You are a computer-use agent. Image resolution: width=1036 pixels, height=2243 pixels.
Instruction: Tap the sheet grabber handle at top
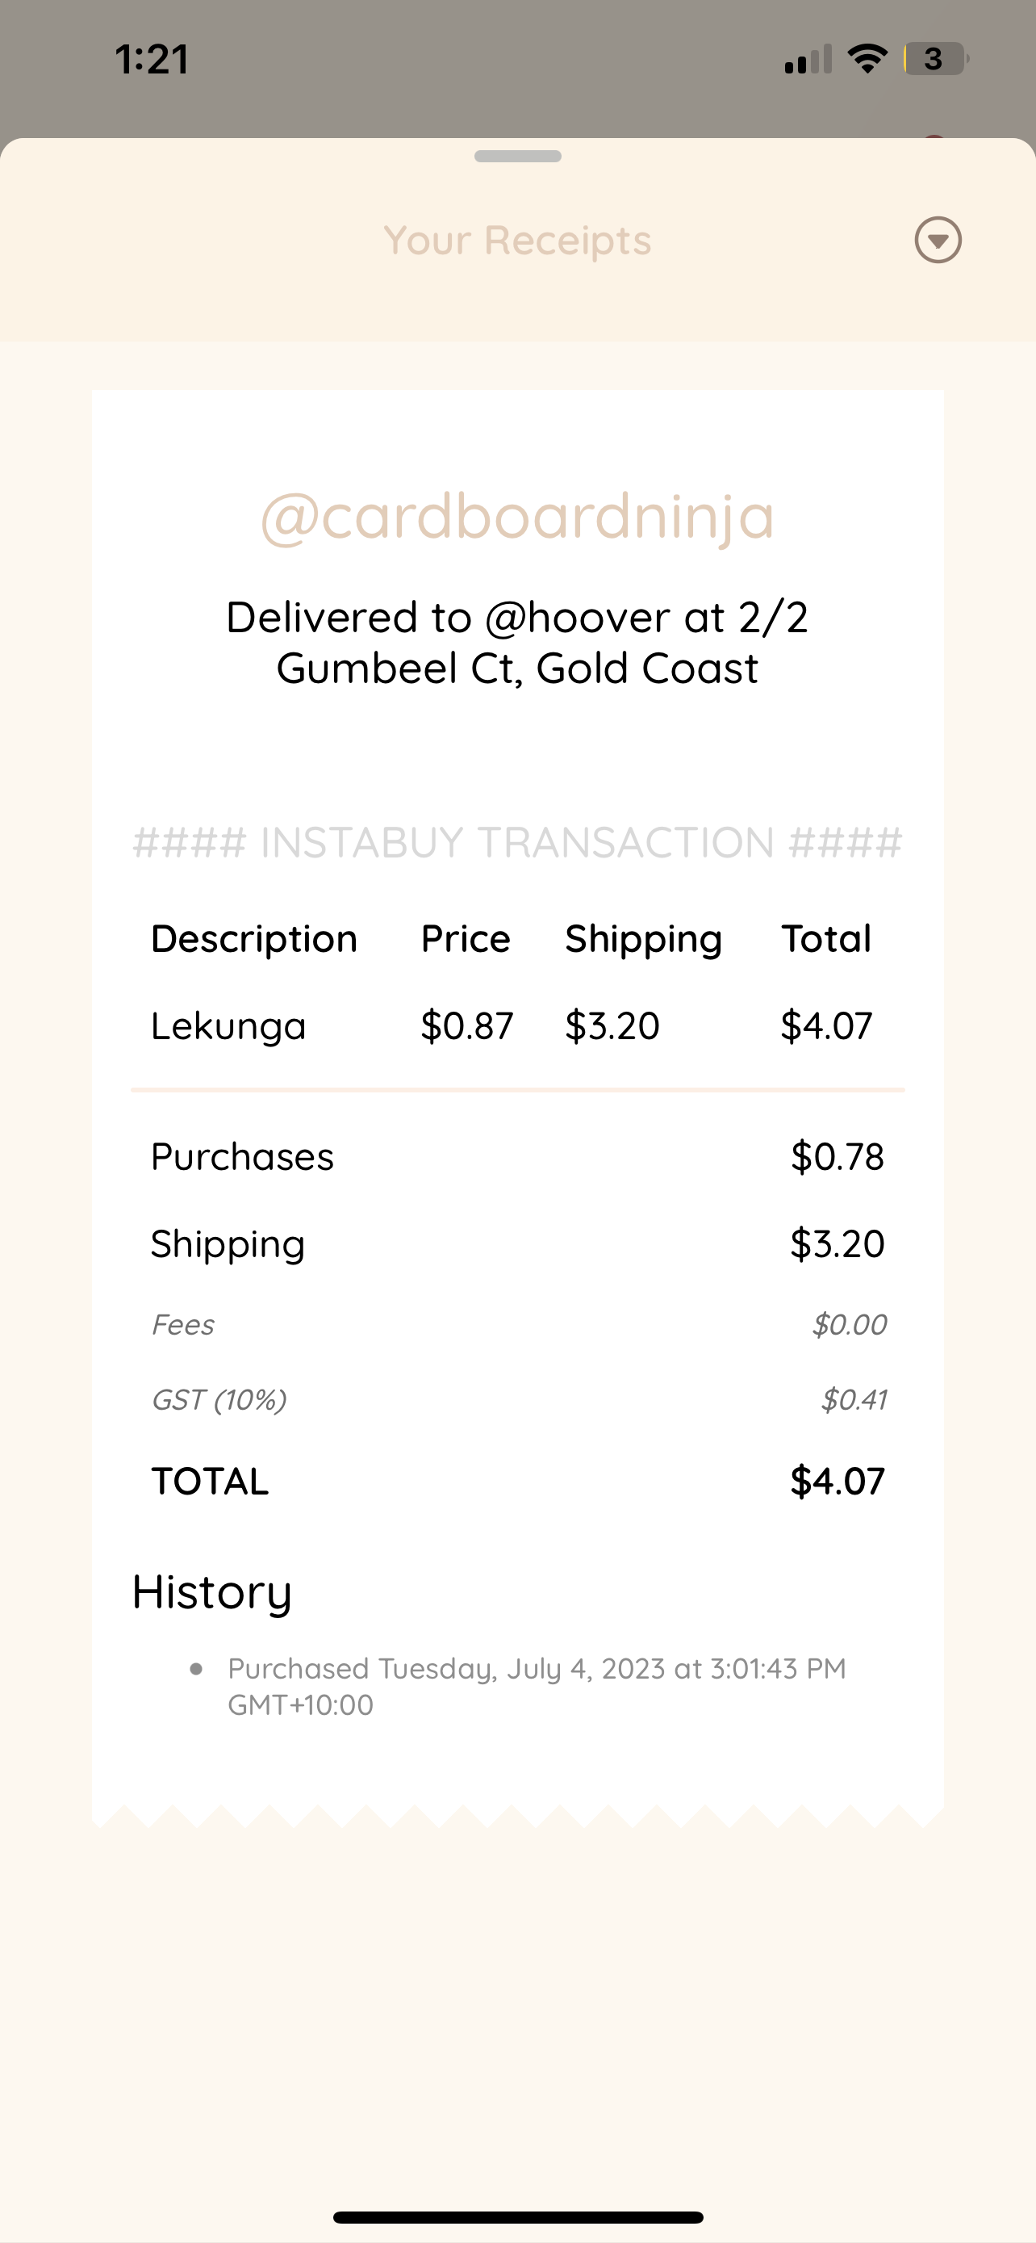click(517, 157)
